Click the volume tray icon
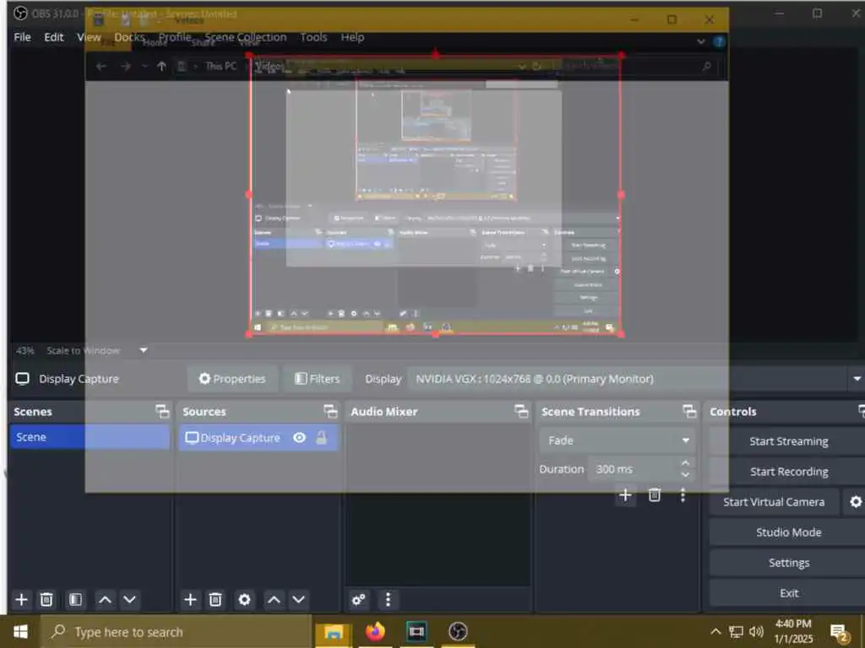This screenshot has height=648, width=865. 756,631
